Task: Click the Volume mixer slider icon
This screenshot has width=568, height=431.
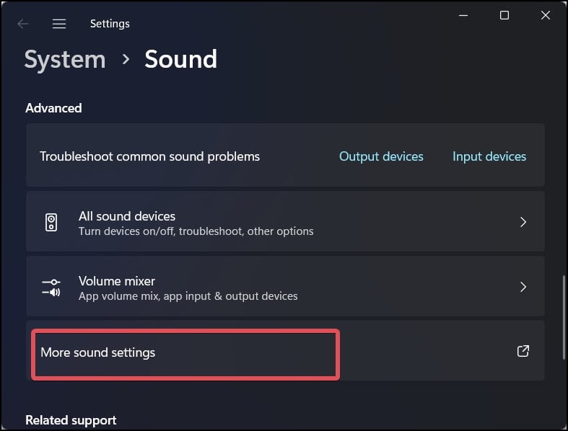Action: (51, 288)
